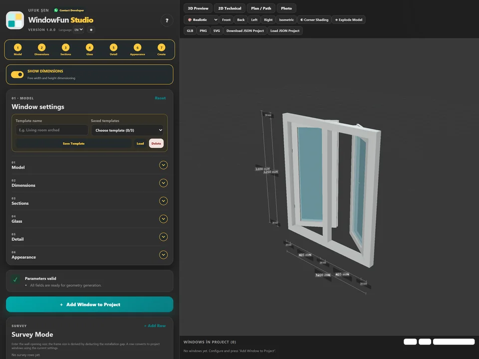Go to step 2 Dimensions

[41, 49]
